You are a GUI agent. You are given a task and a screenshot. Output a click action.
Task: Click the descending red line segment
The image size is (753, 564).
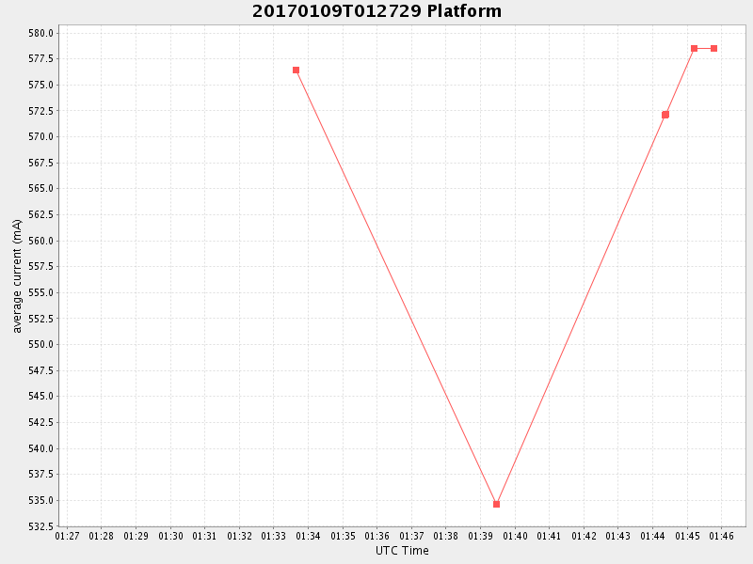click(395, 287)
